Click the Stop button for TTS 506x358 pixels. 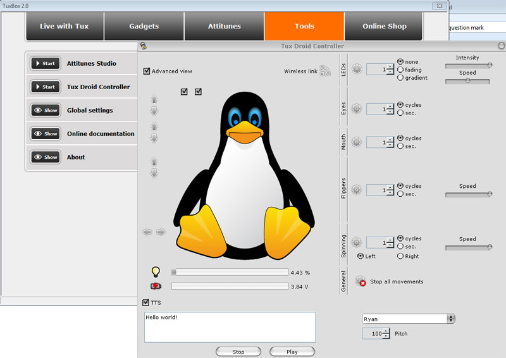click(238, 352)
